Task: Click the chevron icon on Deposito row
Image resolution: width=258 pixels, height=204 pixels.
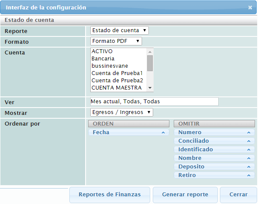Action: pyautogui.click(x=249, y=167)
